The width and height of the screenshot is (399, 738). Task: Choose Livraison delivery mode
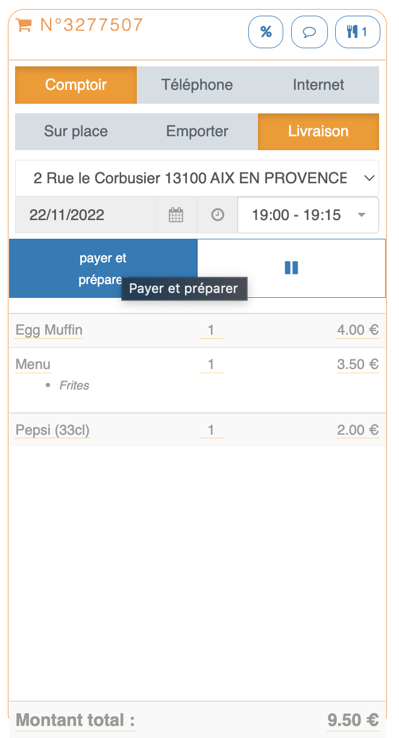[x=318, y=131]
